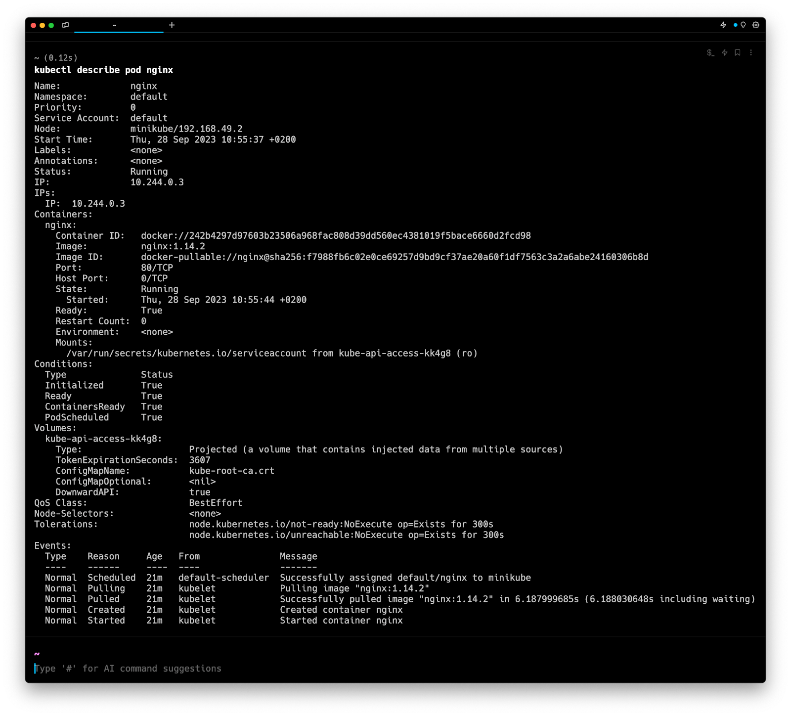This screenshot has width=791, height=716.
Task: Ask AI using the block's lightning icon
Action: pos(724,53)
